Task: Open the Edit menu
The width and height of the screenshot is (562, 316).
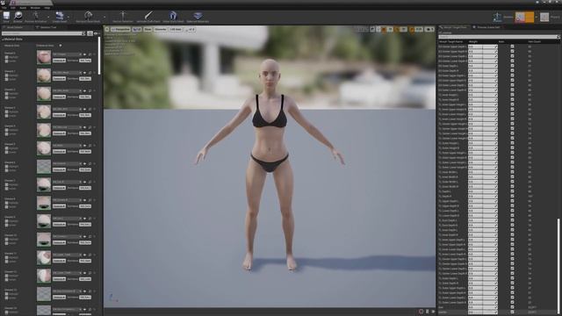Action: (13, 8)
